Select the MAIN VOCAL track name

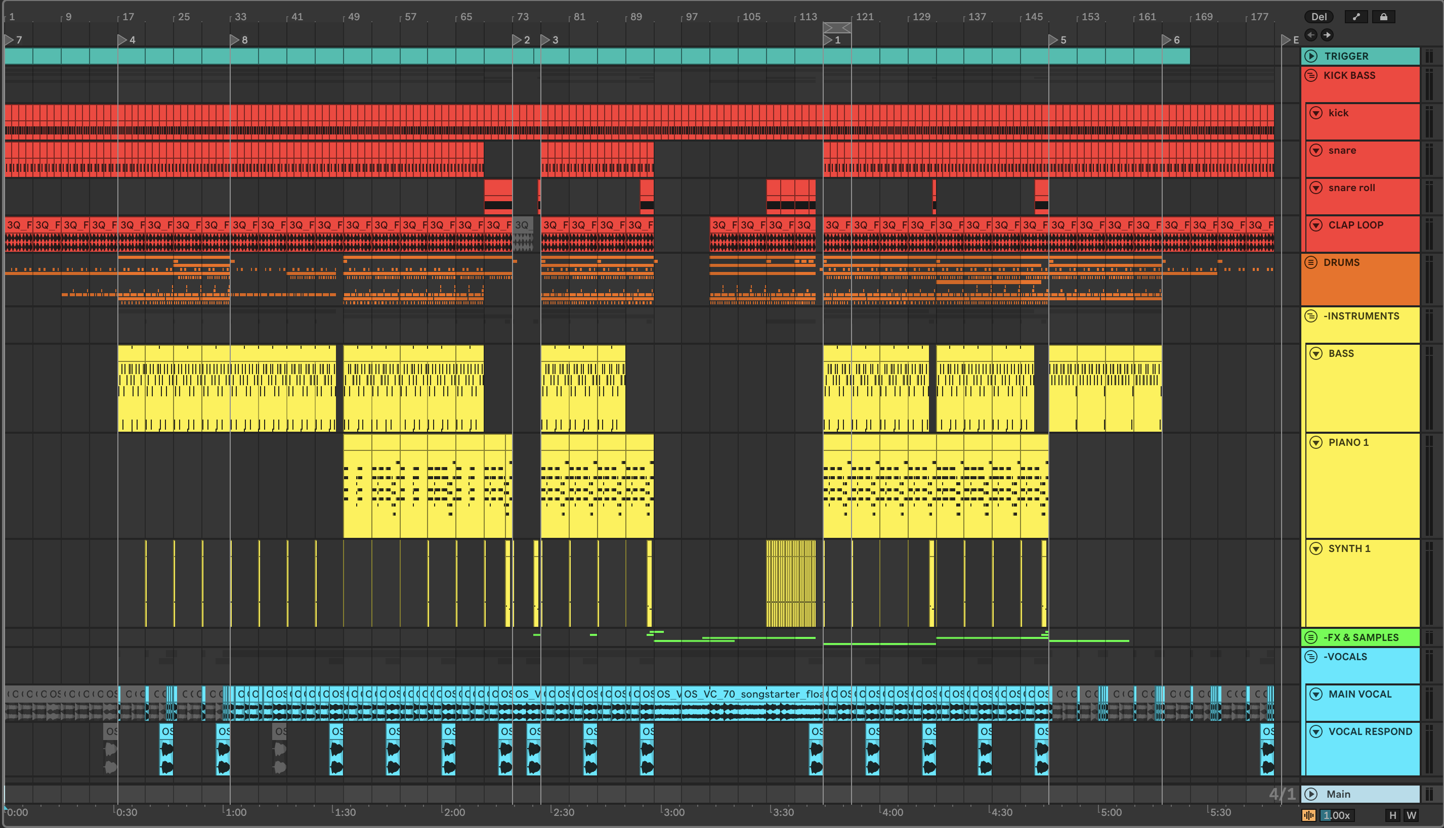[1360, 694]
